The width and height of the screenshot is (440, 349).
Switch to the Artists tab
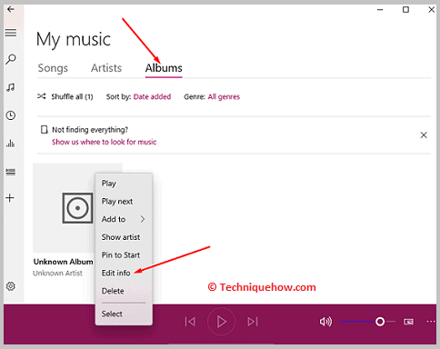pos(106,68)
